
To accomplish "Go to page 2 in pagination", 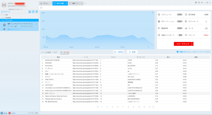I will (107, 107).
